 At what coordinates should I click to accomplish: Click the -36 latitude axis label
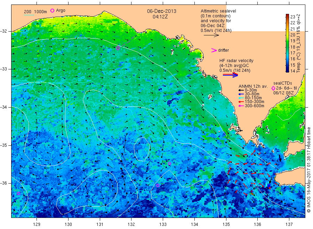pyautogui.click(x=3, y=183)
